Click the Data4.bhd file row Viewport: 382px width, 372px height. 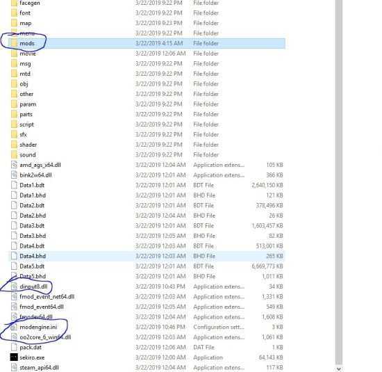pos(147,256)
